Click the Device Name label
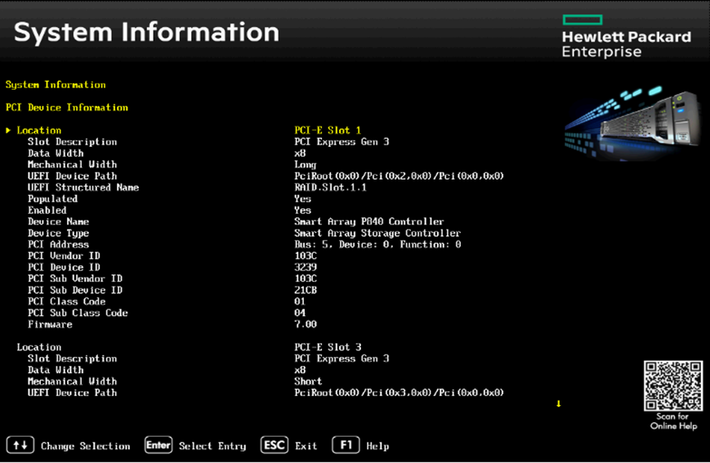710x463 pixels. click(58, 222)
